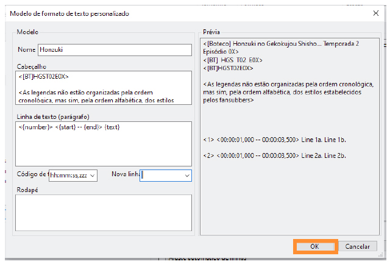Click the <[BT]HGST02E0X> line in header box
The height and width of the screenshot is (264, 390).
pos(44,77)
